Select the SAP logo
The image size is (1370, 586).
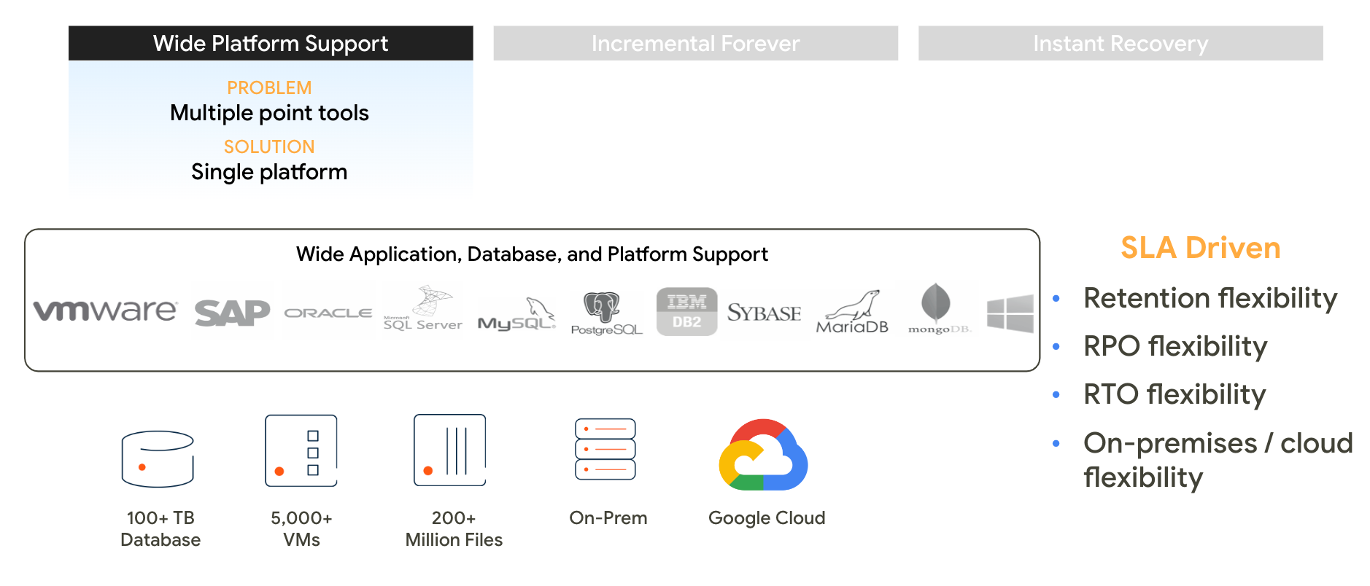click(232, 313)
